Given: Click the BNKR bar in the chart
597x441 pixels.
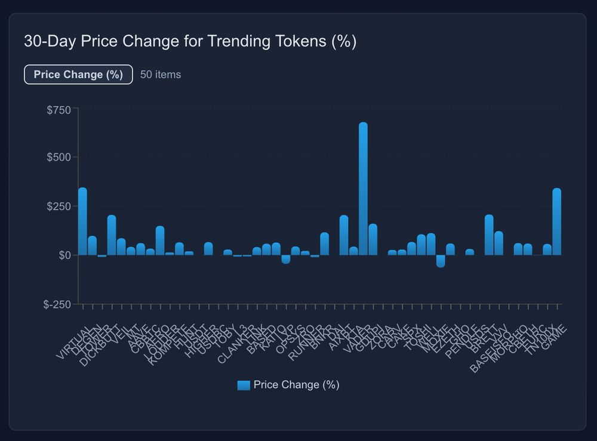Looking at the screenshot, I should coord(324,244).
